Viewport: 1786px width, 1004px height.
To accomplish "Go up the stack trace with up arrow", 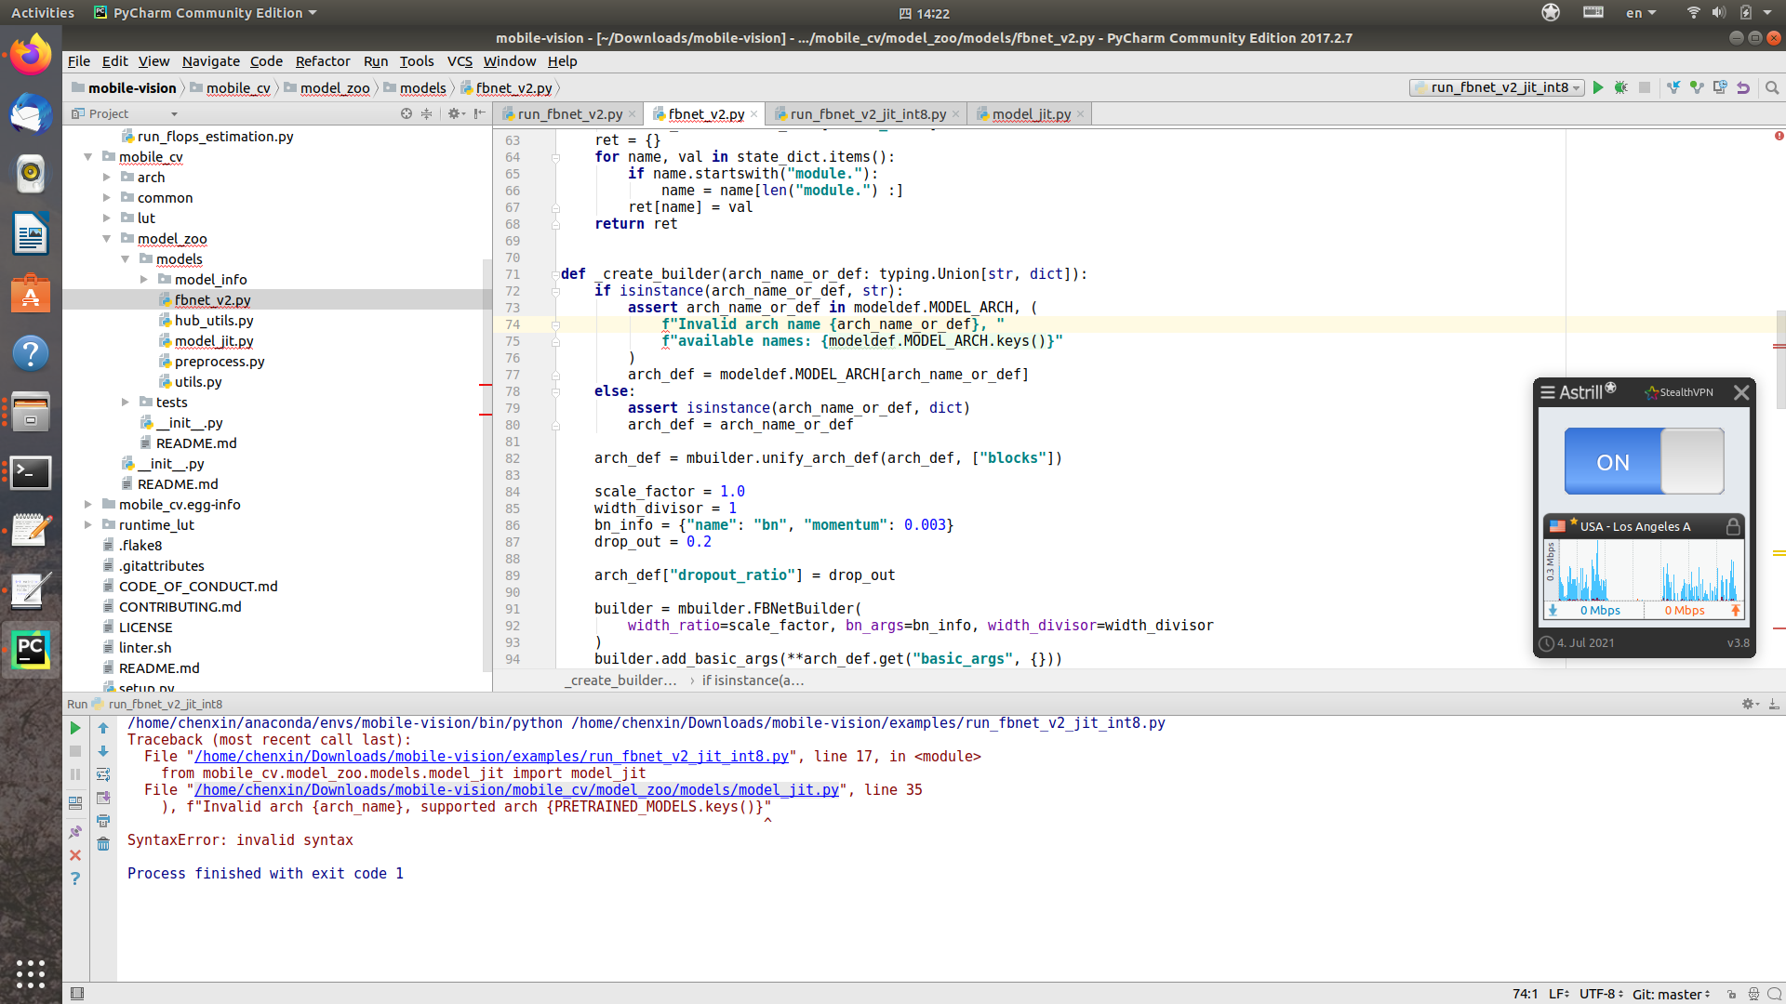I will pos(103,728).
